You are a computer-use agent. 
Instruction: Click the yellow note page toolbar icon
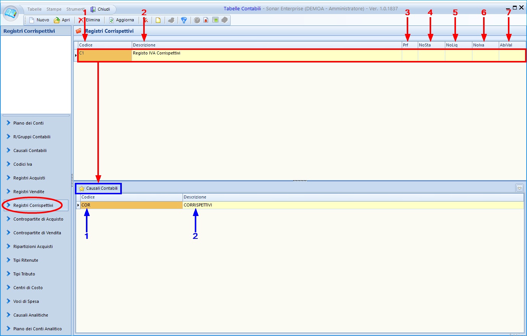click(x=158, y=20)
